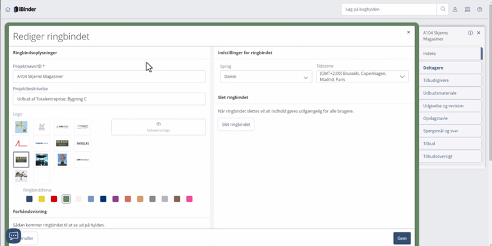Click the Slet ringbindet button

[236, 124]
